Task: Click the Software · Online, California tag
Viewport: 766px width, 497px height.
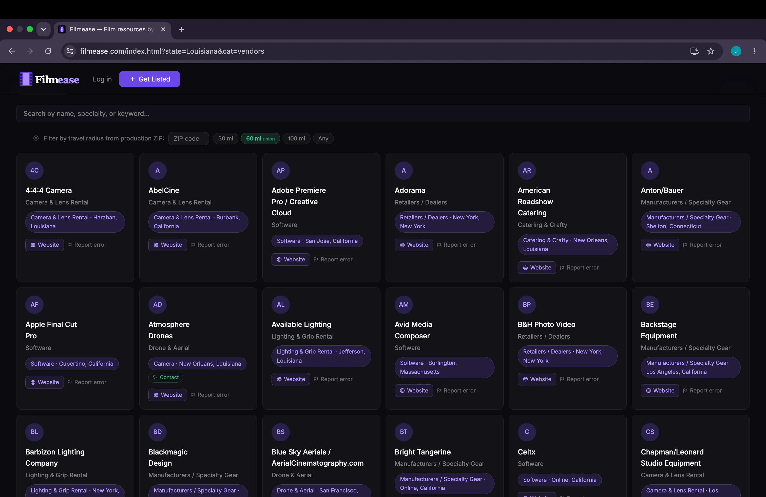Action: pos(560,480)
